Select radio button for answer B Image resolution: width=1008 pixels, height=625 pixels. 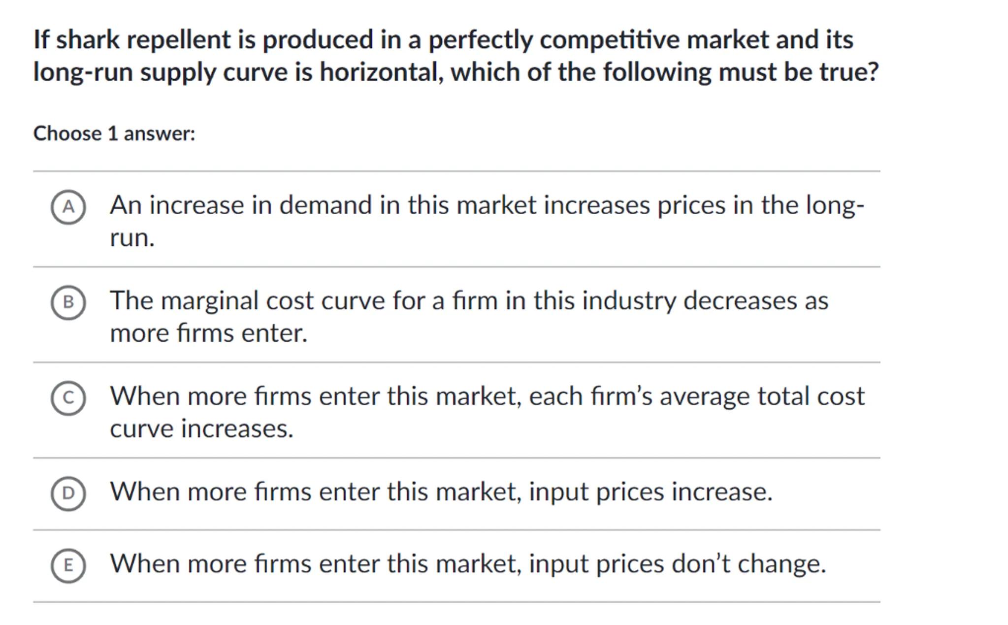click(68, 302)
